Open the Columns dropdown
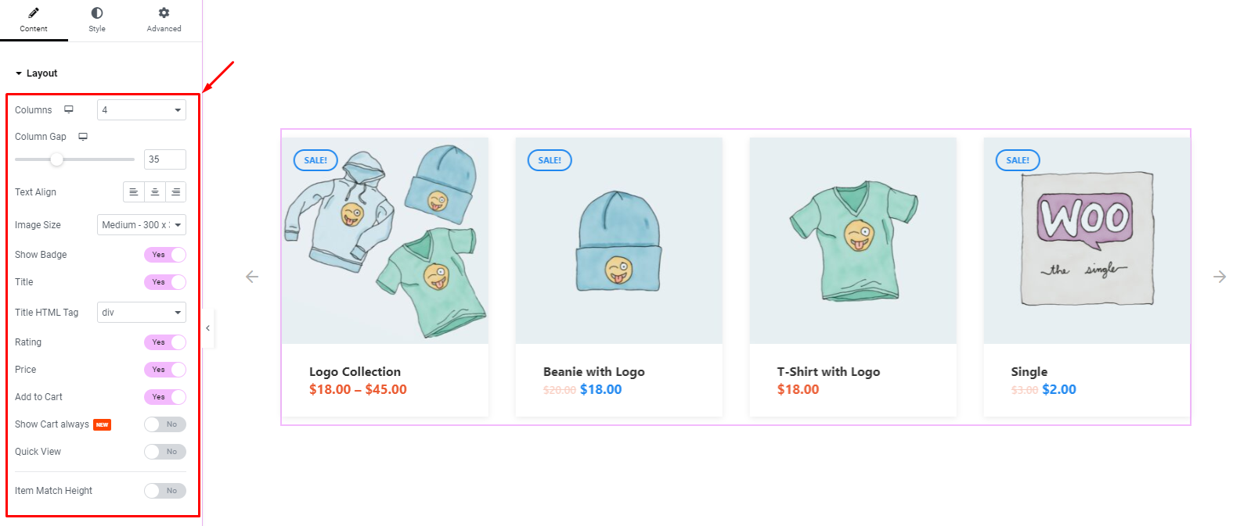Viewport: 1233px width, 526px height. point(142,110)
